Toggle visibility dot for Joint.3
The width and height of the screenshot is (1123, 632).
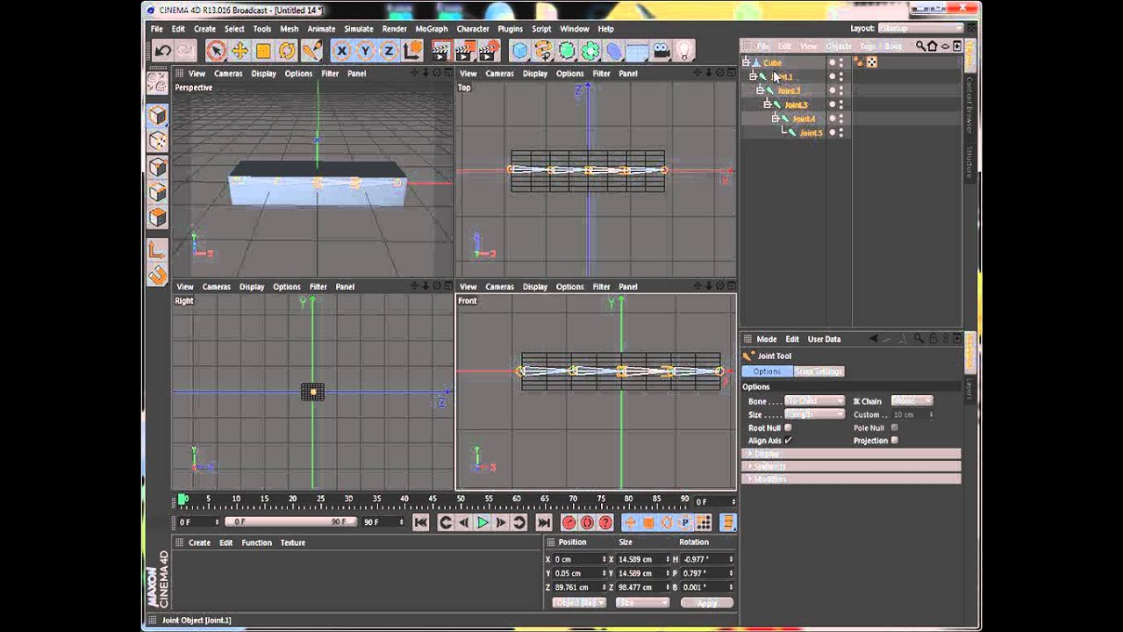coord(832,104)
